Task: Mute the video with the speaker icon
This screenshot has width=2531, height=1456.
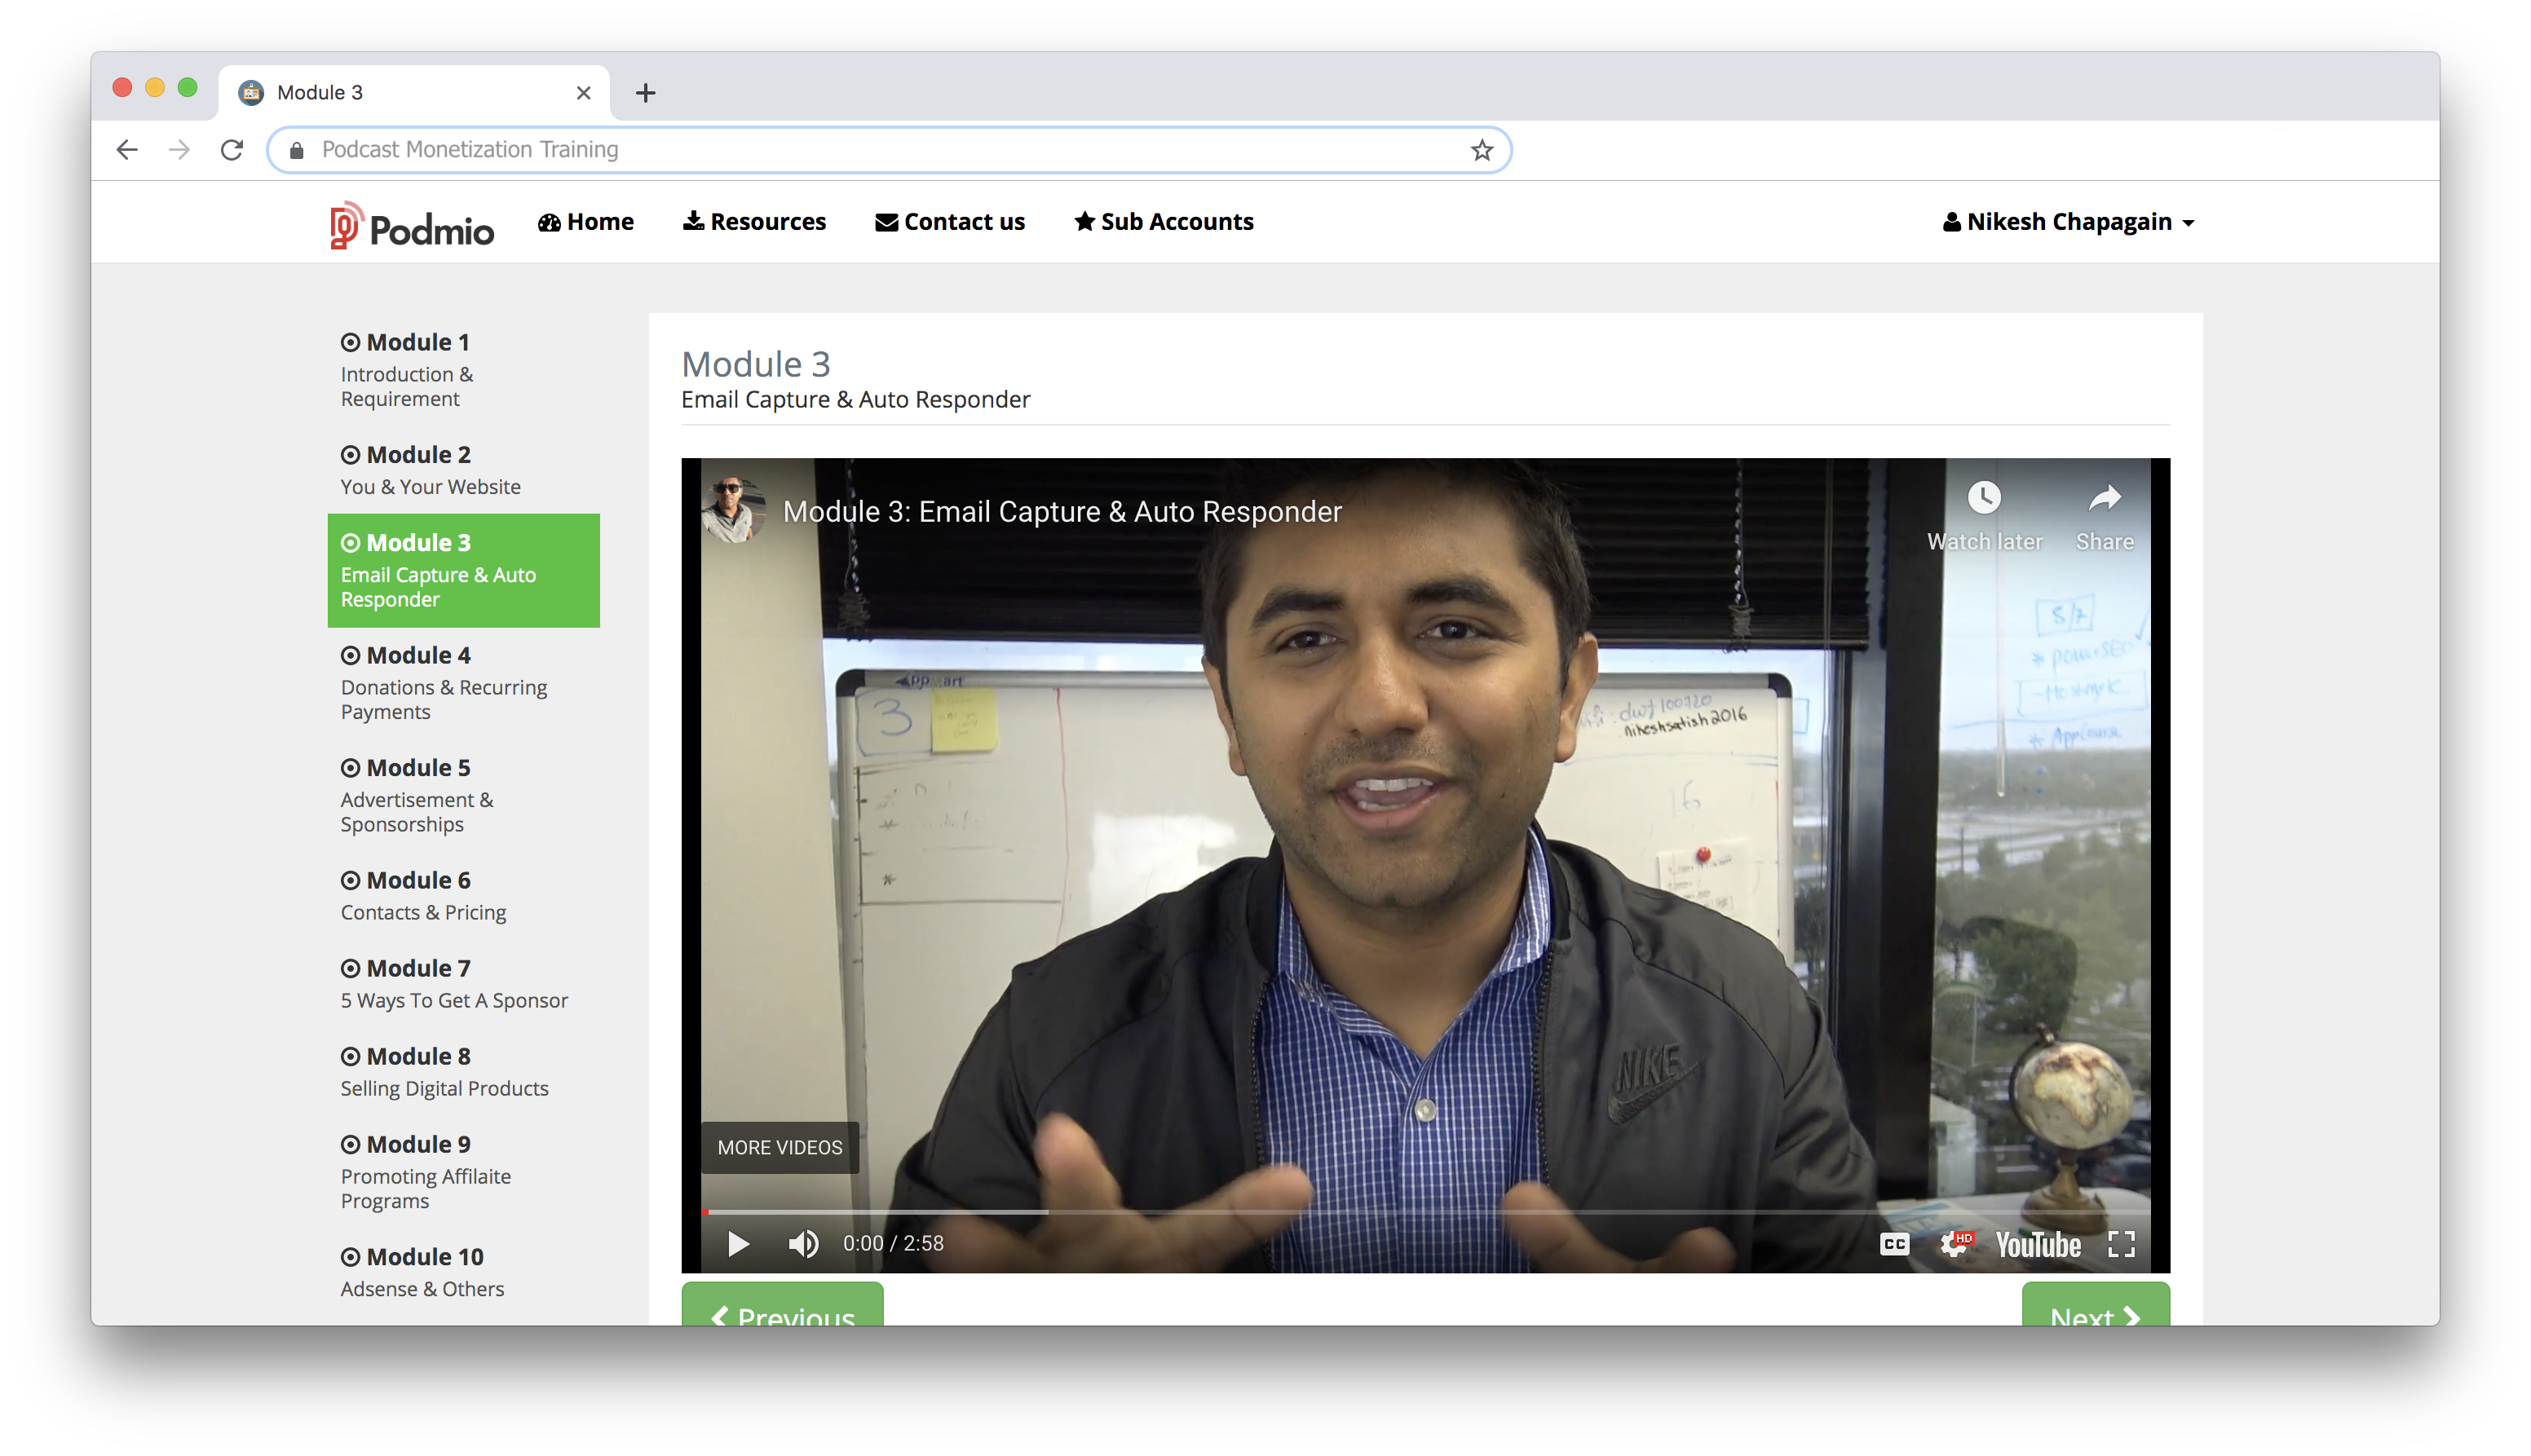Action: point(803,1244)
